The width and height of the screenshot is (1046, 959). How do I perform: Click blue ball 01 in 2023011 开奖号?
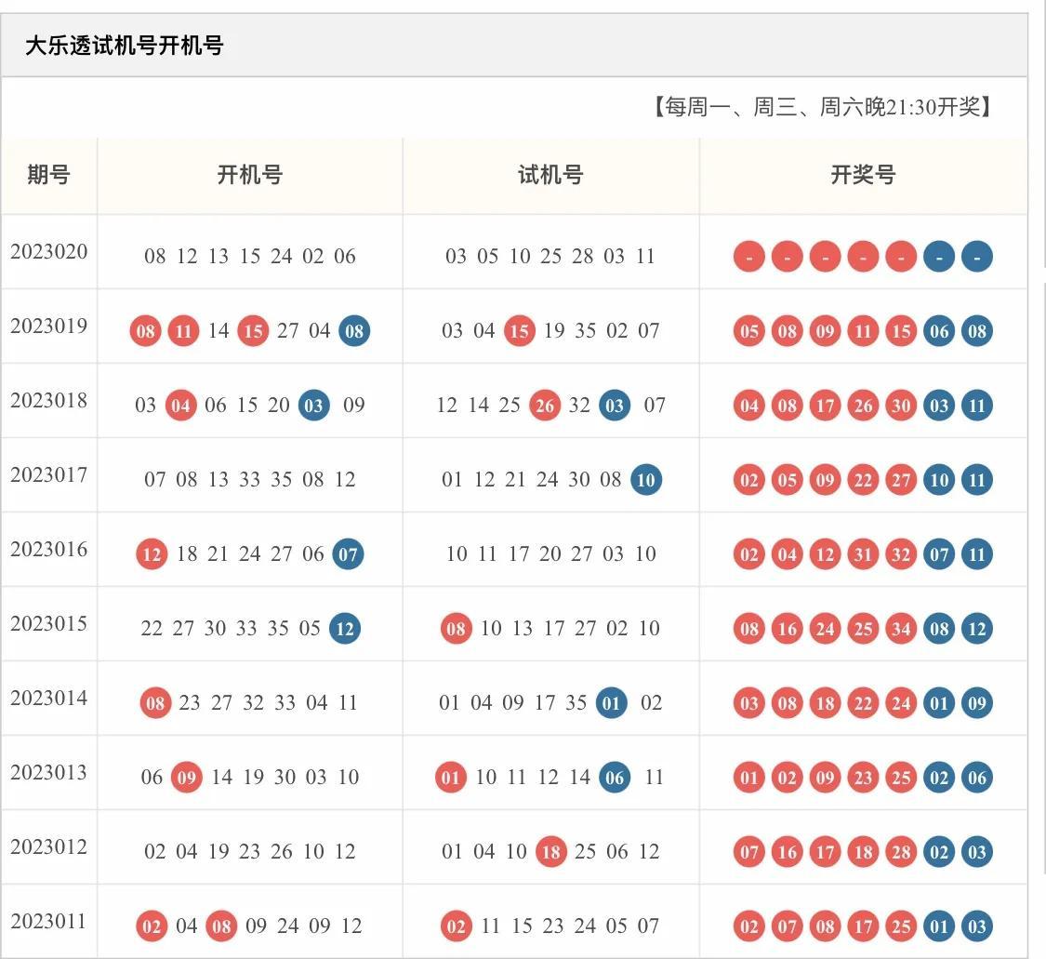coord(939,926)
